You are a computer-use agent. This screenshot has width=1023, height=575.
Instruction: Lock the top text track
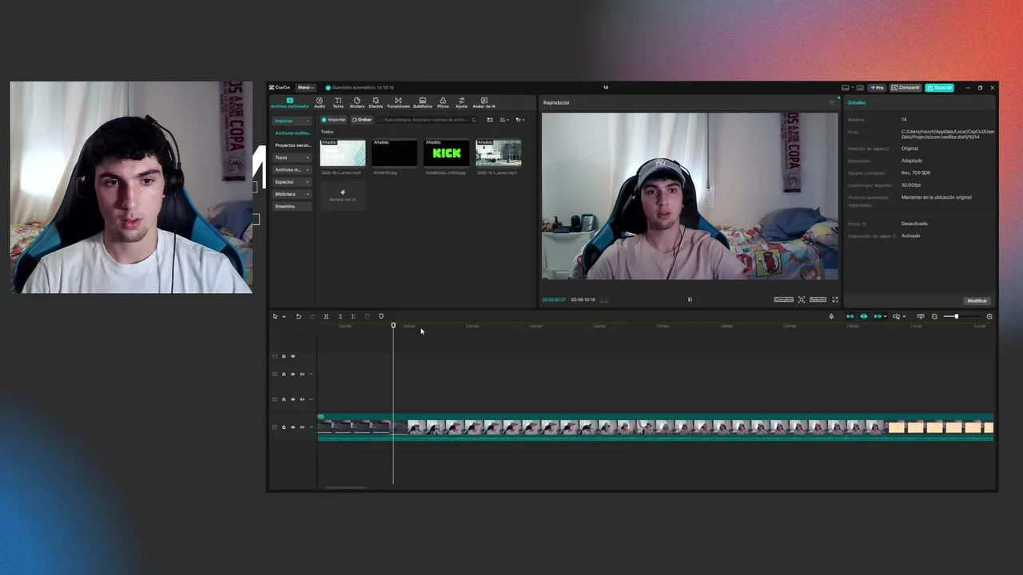284,356
